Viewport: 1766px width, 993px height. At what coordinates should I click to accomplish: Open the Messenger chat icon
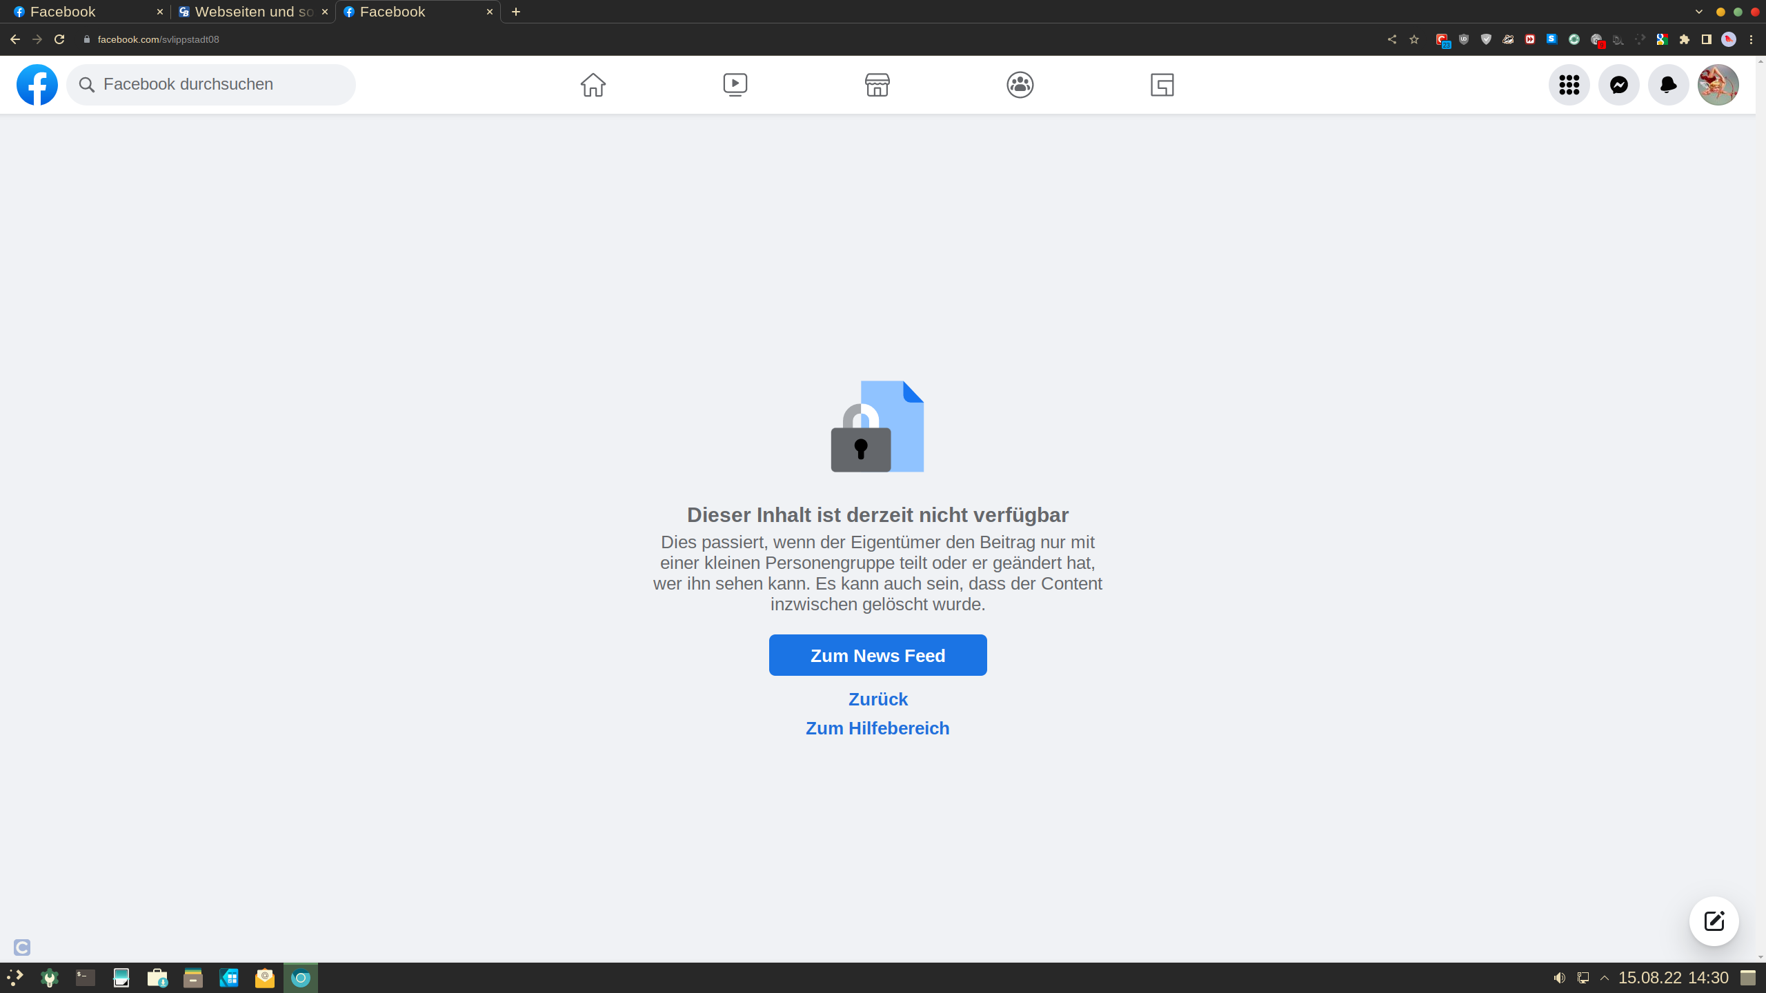[1618, 85]
